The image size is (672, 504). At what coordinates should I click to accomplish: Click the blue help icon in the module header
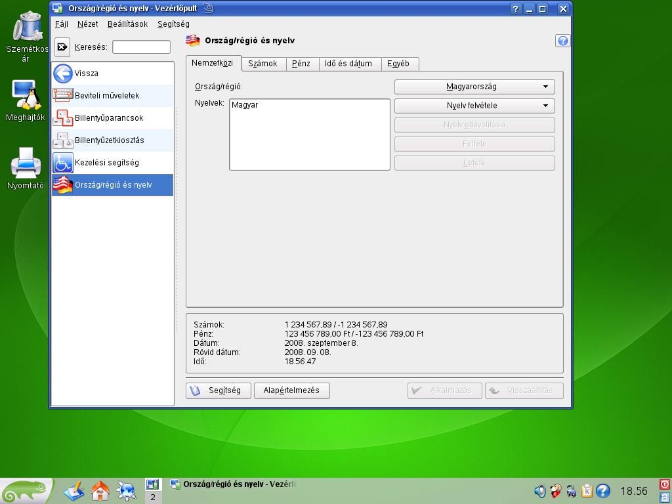562,41
